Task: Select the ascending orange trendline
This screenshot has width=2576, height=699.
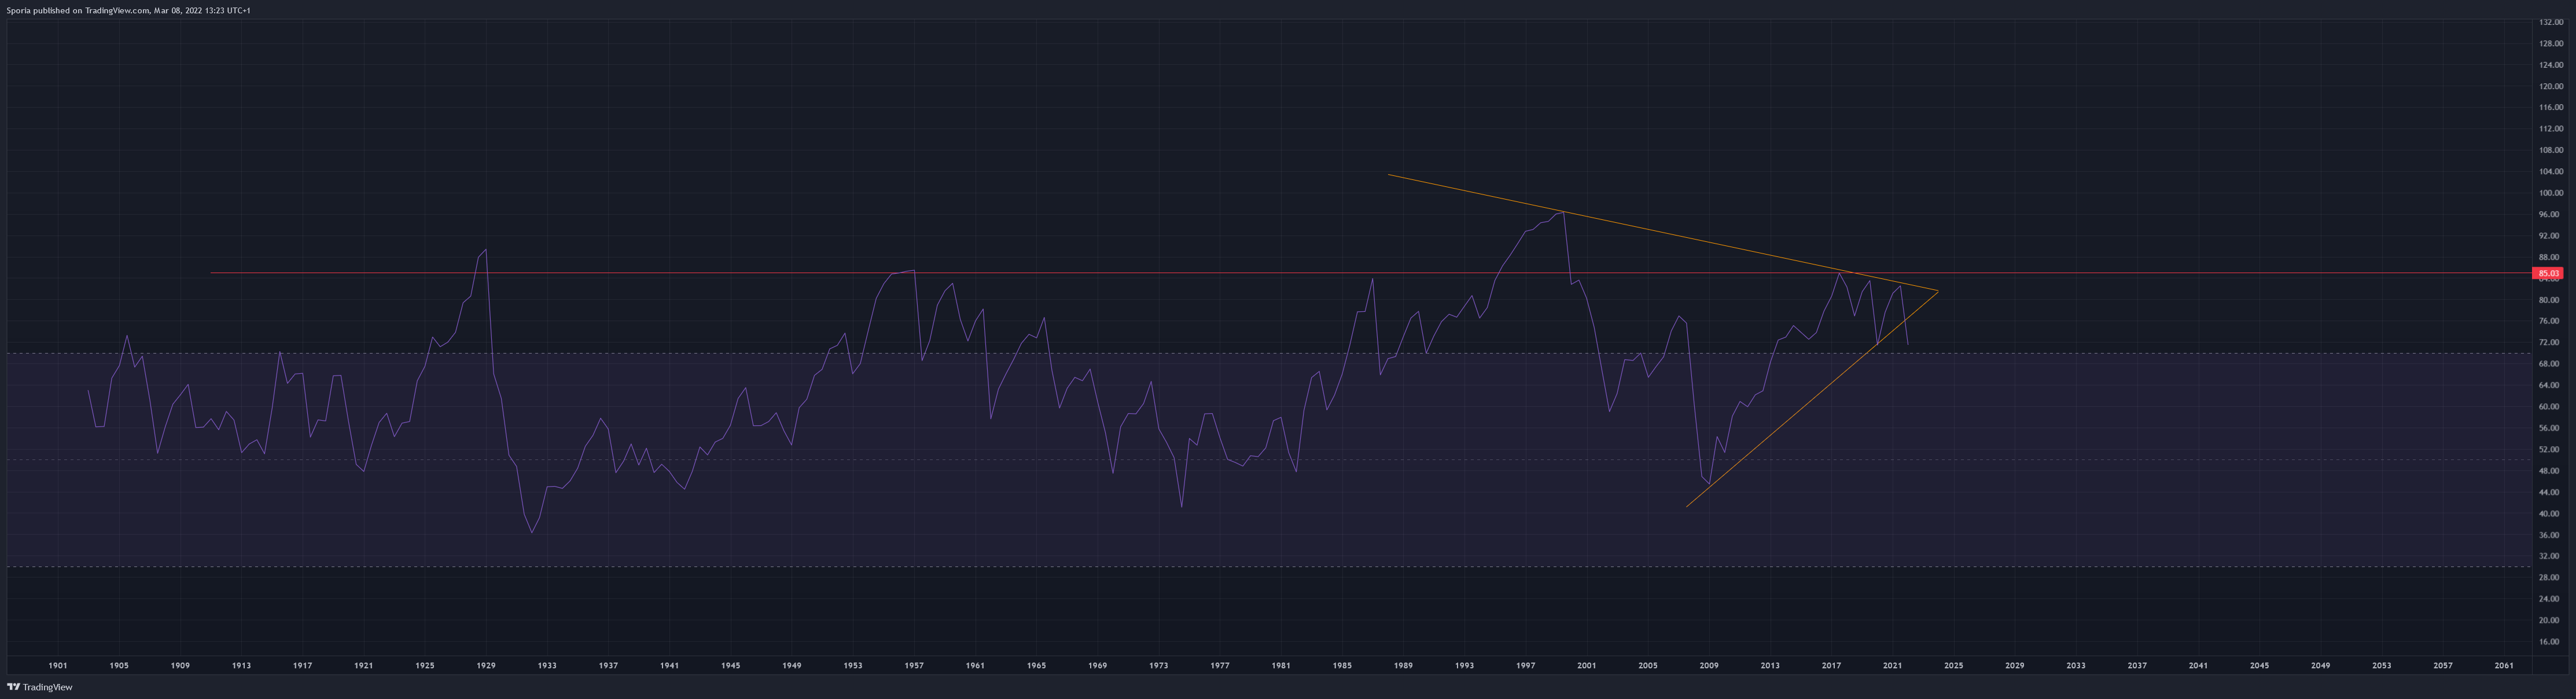Action: 1812,399
